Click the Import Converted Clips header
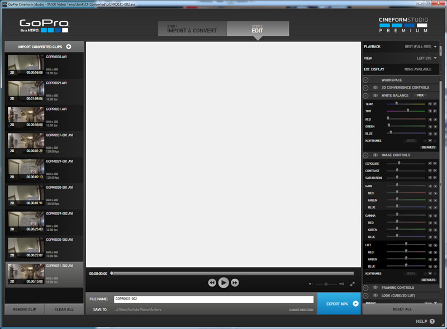 point(44,47)
